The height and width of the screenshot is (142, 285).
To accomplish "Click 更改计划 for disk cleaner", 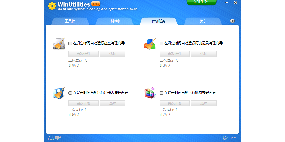I will point(83,54).
